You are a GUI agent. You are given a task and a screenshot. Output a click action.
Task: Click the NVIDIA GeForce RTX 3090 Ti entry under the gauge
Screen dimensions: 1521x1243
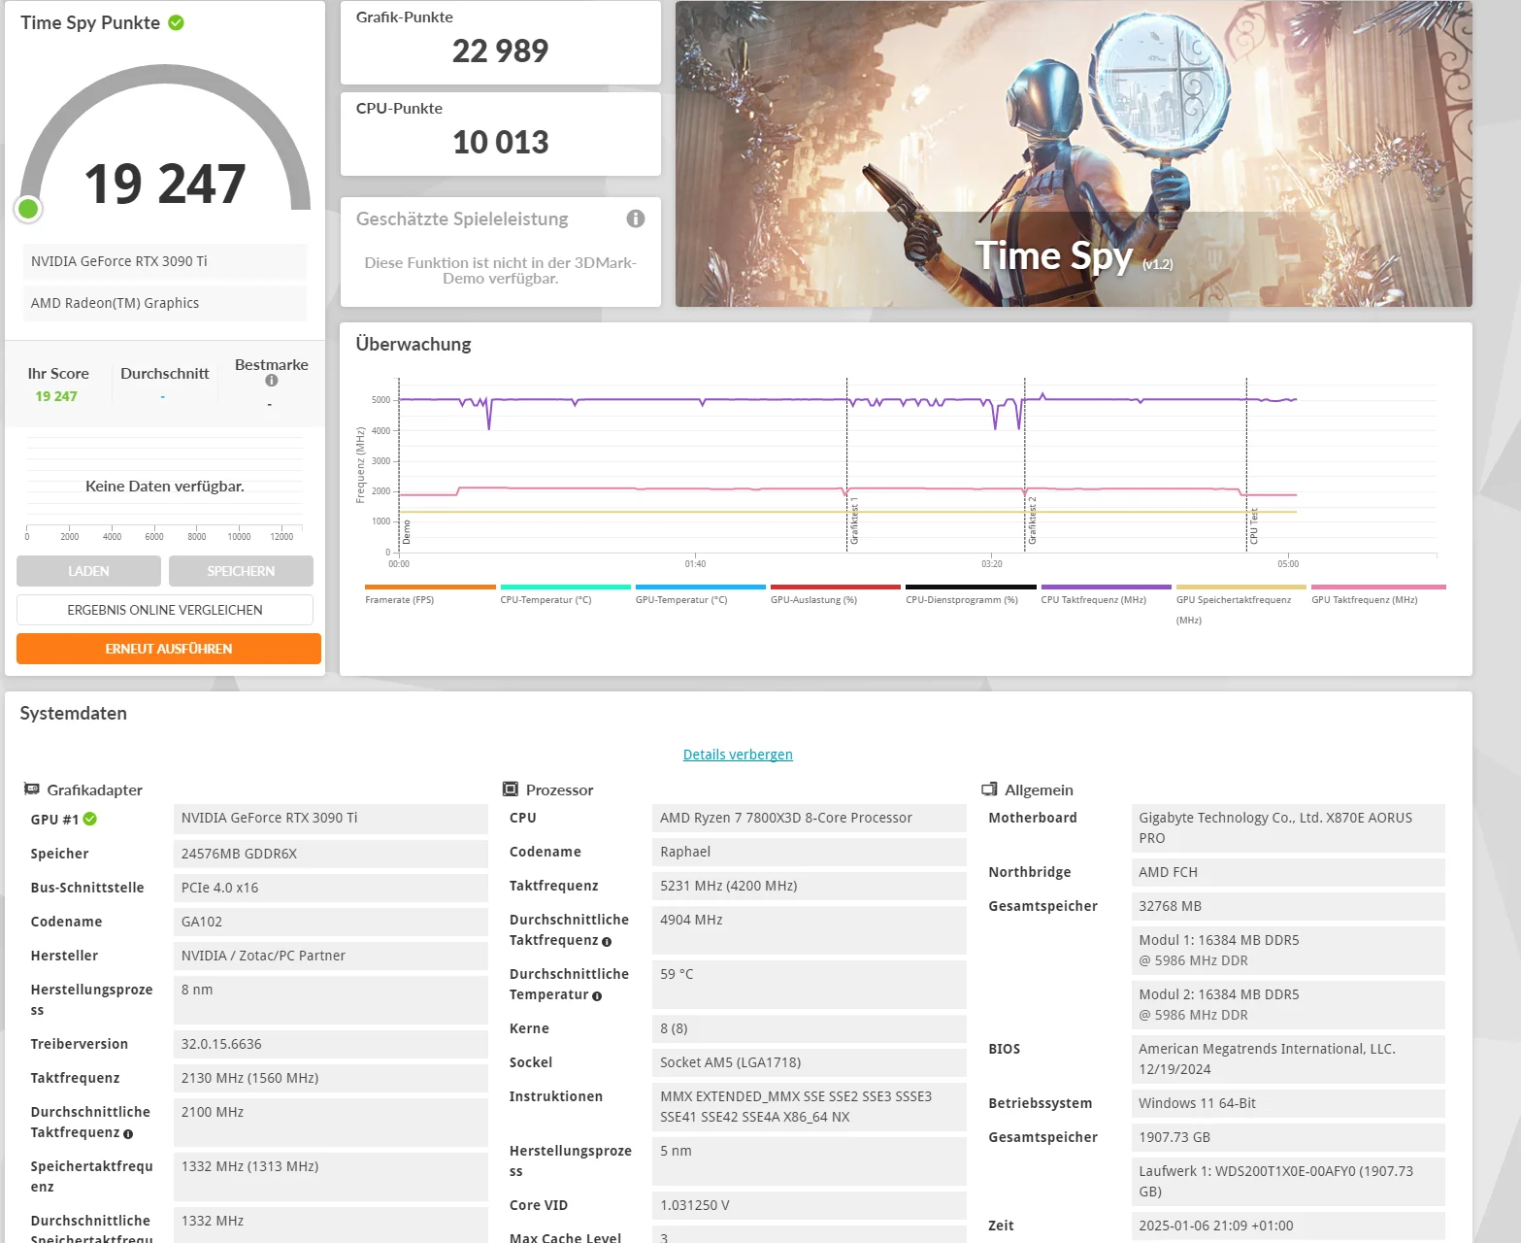coord(164,261)
